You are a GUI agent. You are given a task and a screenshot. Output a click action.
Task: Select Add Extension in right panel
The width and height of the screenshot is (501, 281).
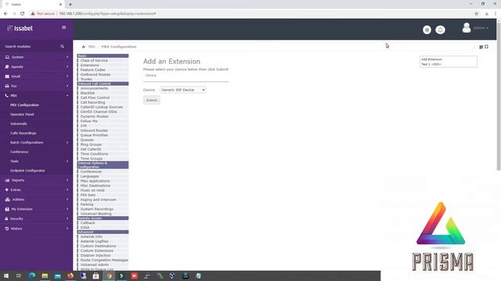431,59
